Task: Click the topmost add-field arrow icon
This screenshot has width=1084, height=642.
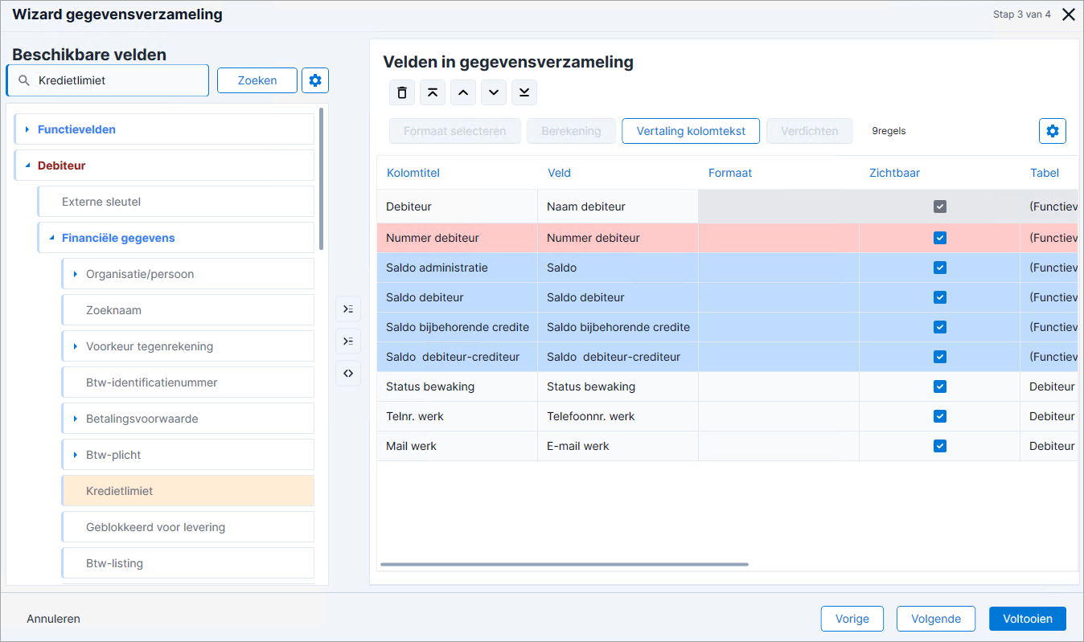Action: 348,309
